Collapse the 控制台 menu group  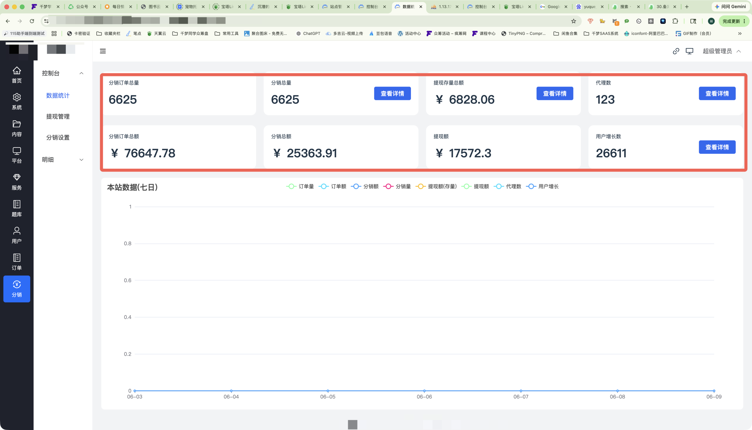pyautogui.click(x=63, y=73)
